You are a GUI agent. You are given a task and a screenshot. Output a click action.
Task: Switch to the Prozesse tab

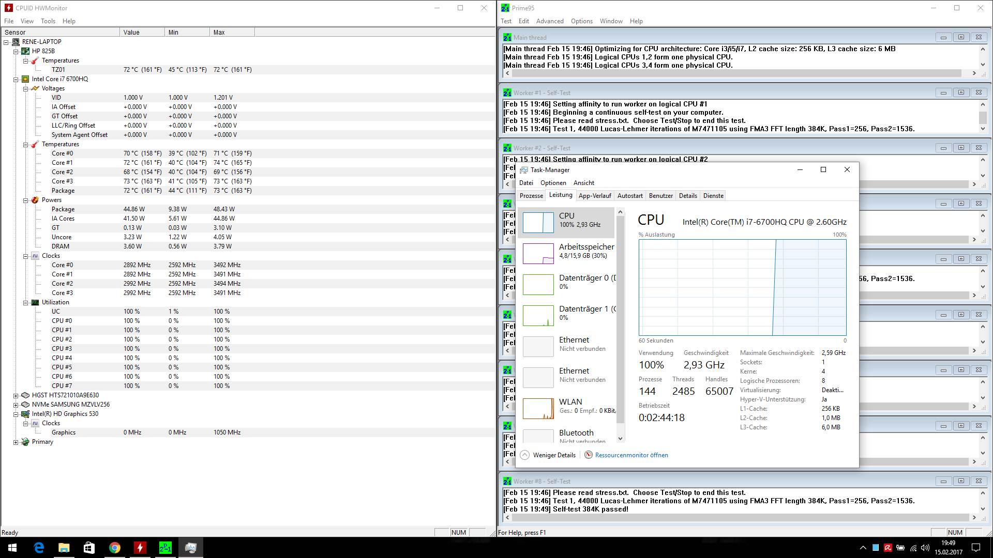531,196
